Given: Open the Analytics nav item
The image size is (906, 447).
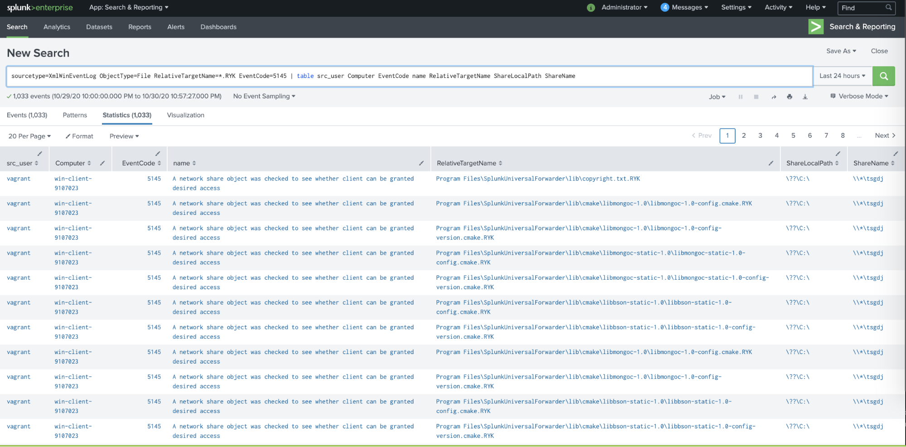Looking at the screenshot, I should click(57, 27).
